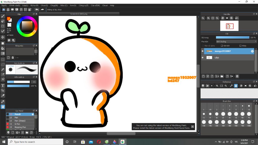The image size is (258, 145).
Task: Select the rectangular Select tool
Action: tap(3, 59)
